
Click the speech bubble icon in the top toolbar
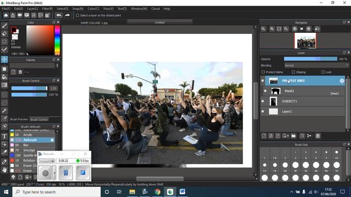pos(20,15)
